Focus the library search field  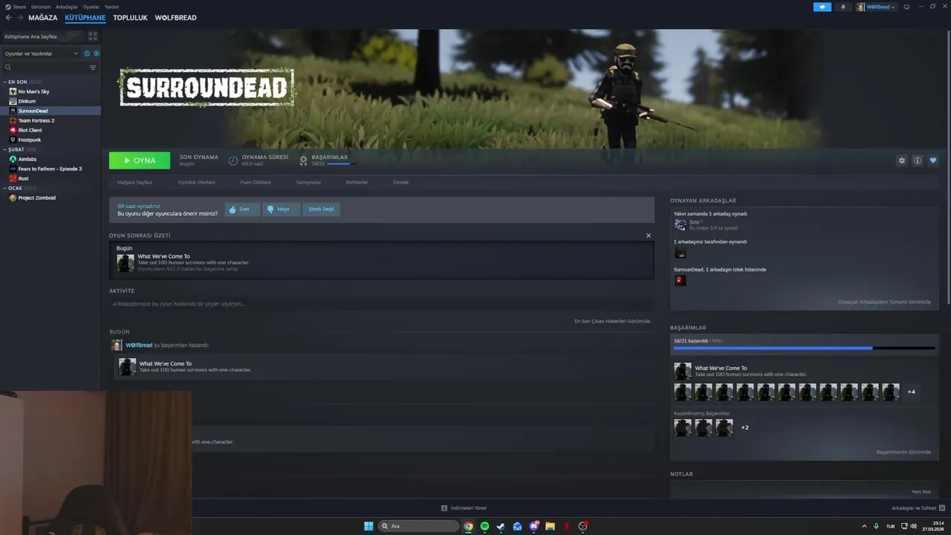click(45, 68)
